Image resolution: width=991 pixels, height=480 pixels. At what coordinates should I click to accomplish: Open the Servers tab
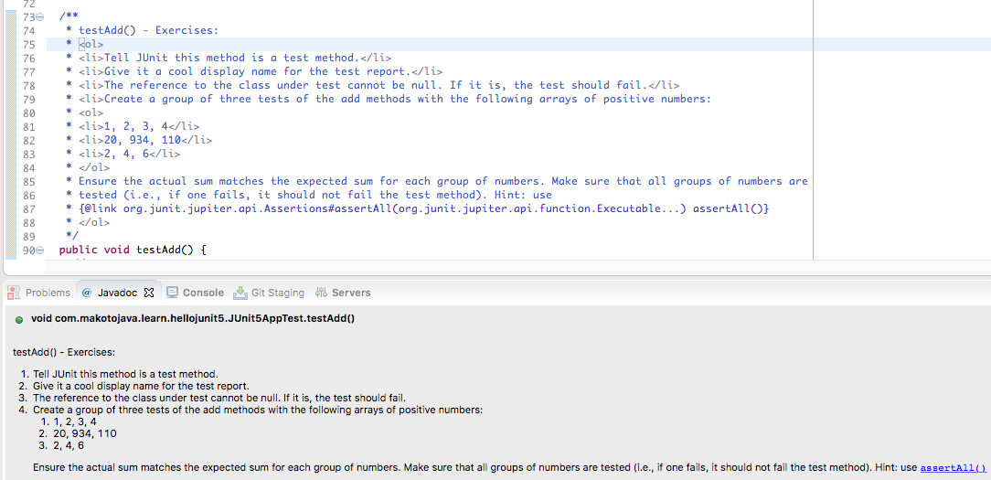(351, 293)
